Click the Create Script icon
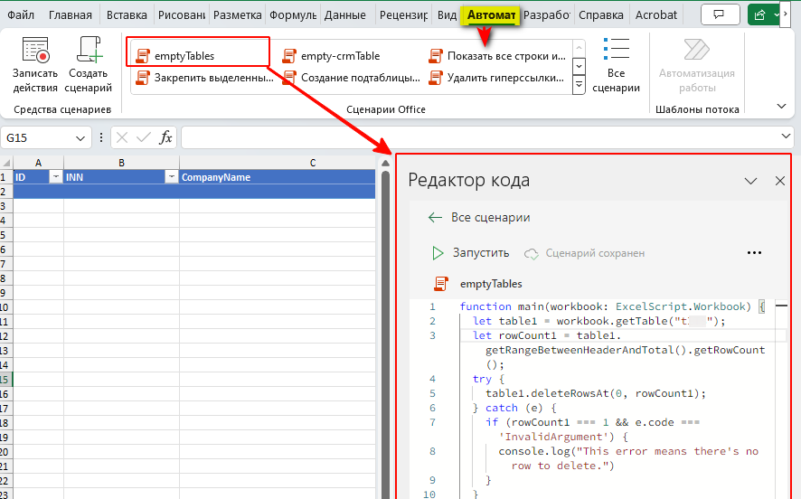 point(90,52)
